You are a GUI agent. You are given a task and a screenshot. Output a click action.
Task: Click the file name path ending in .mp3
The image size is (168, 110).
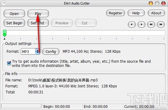pos(63,80)
